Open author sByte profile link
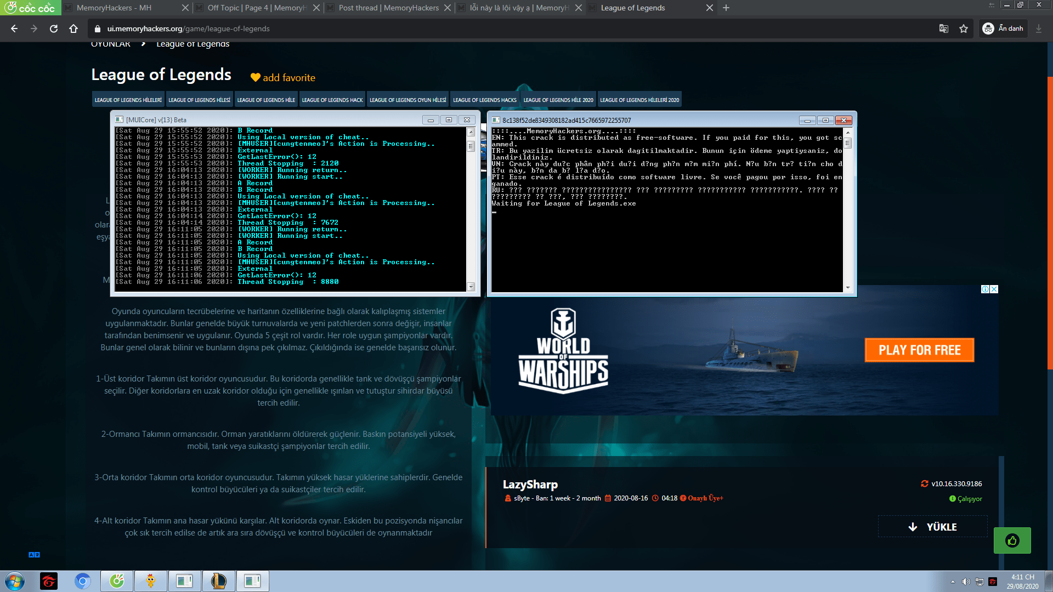 click(522, 498)
